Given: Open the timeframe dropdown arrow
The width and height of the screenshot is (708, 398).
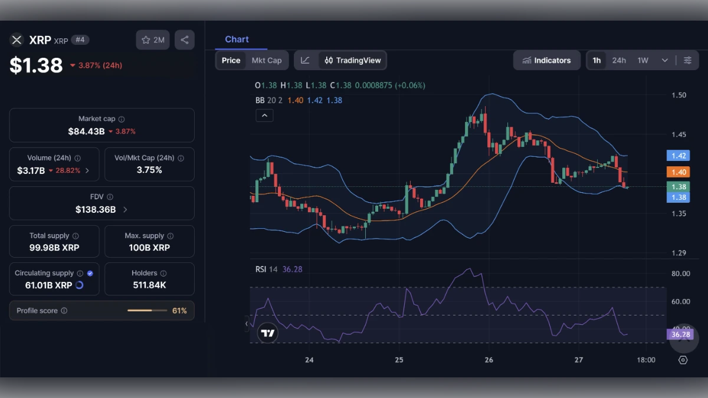Looking at the screenshot, I should (664, 60).
